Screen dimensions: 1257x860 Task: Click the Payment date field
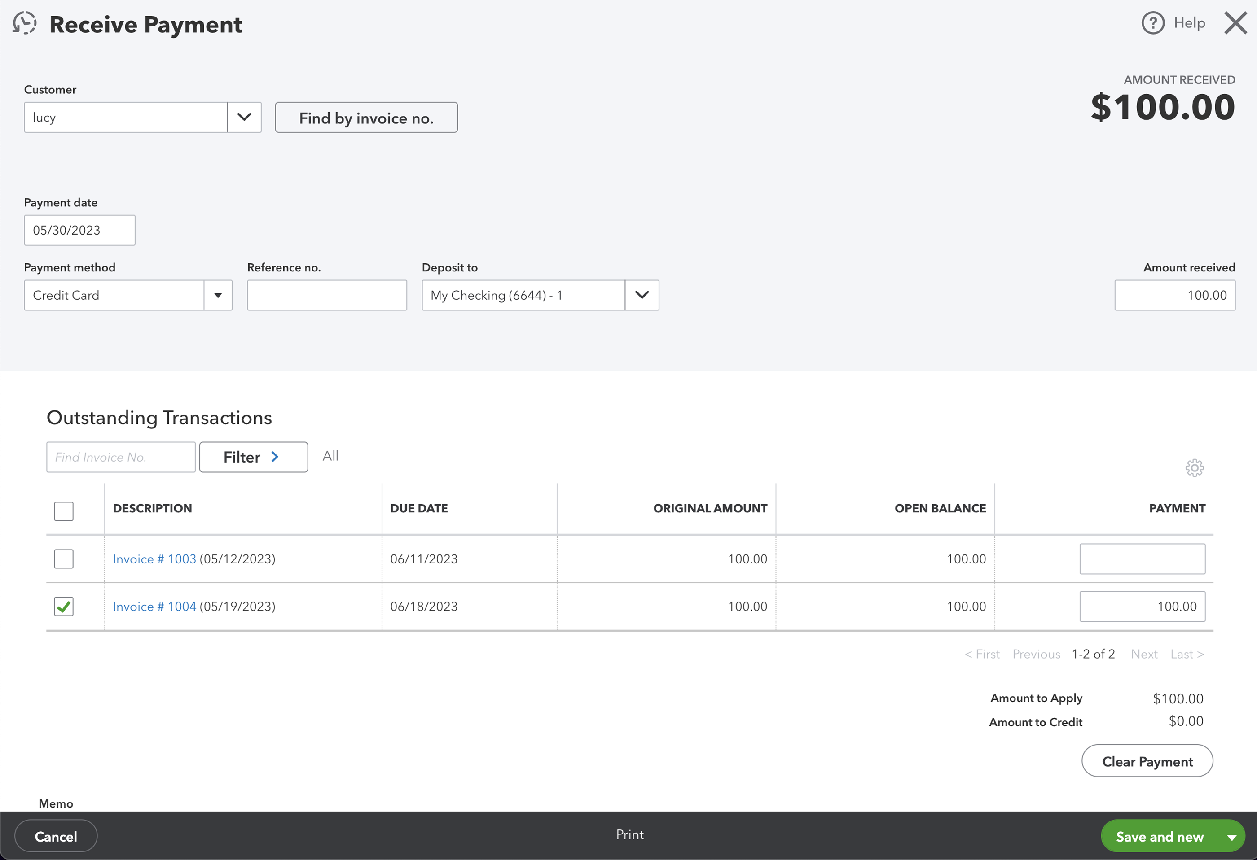pos(79,230)
